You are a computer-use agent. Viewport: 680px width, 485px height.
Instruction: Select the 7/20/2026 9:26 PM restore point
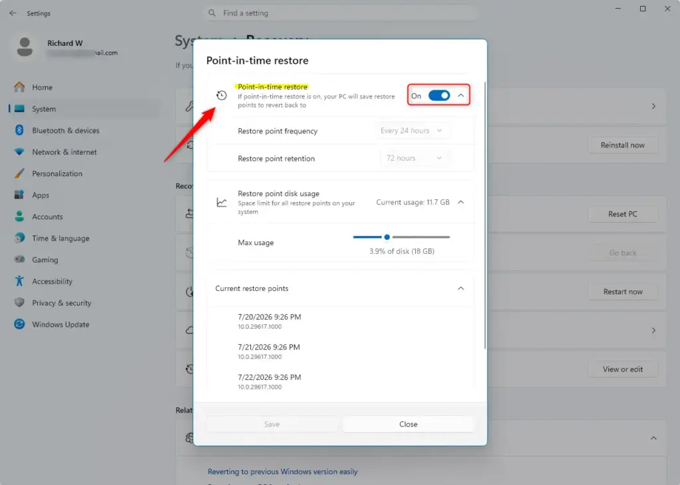270,321
